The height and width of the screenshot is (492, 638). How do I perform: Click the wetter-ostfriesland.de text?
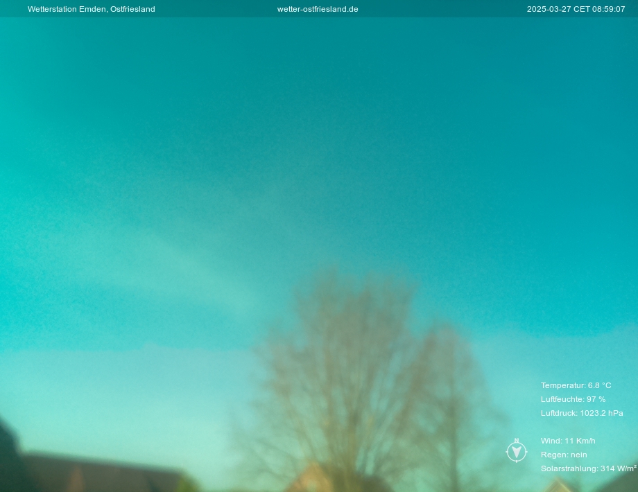point(318,9)
